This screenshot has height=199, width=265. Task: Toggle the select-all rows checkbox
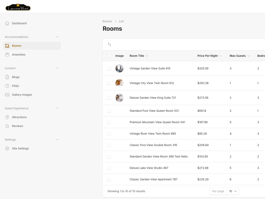109,56
